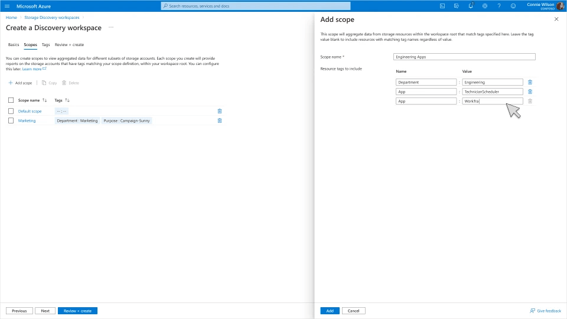Delete the Default scope row
The height and width of the screenshot is (319, 567).
[x=220, y=111]
